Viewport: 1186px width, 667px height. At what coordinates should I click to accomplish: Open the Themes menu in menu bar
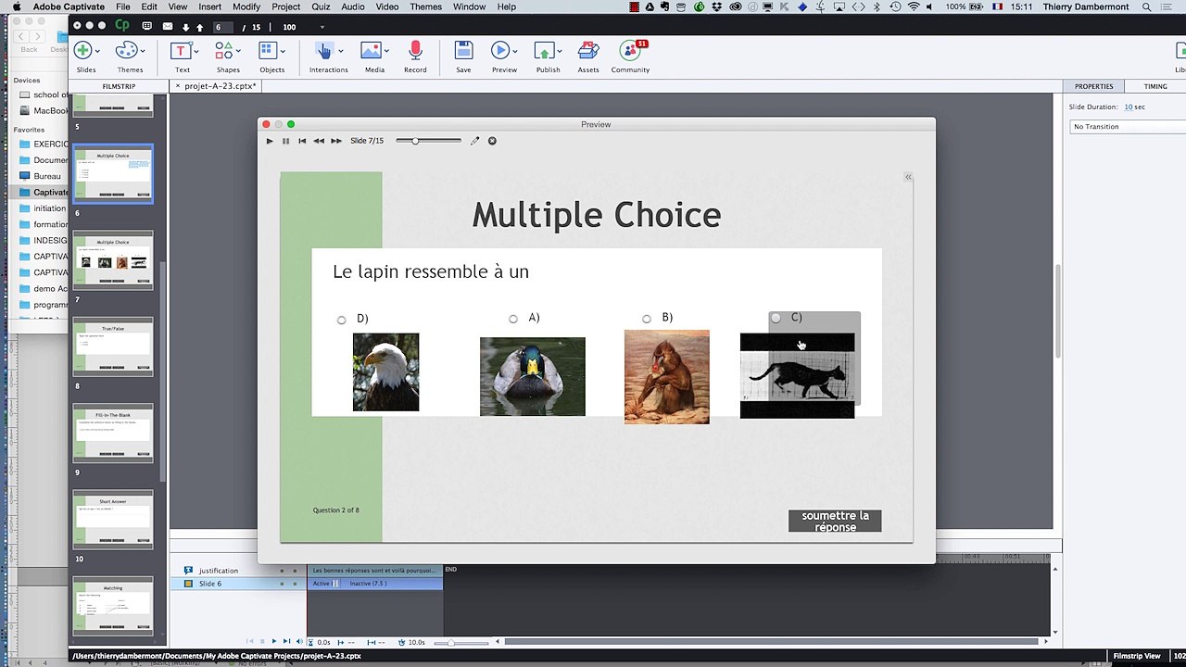[425, 6]
